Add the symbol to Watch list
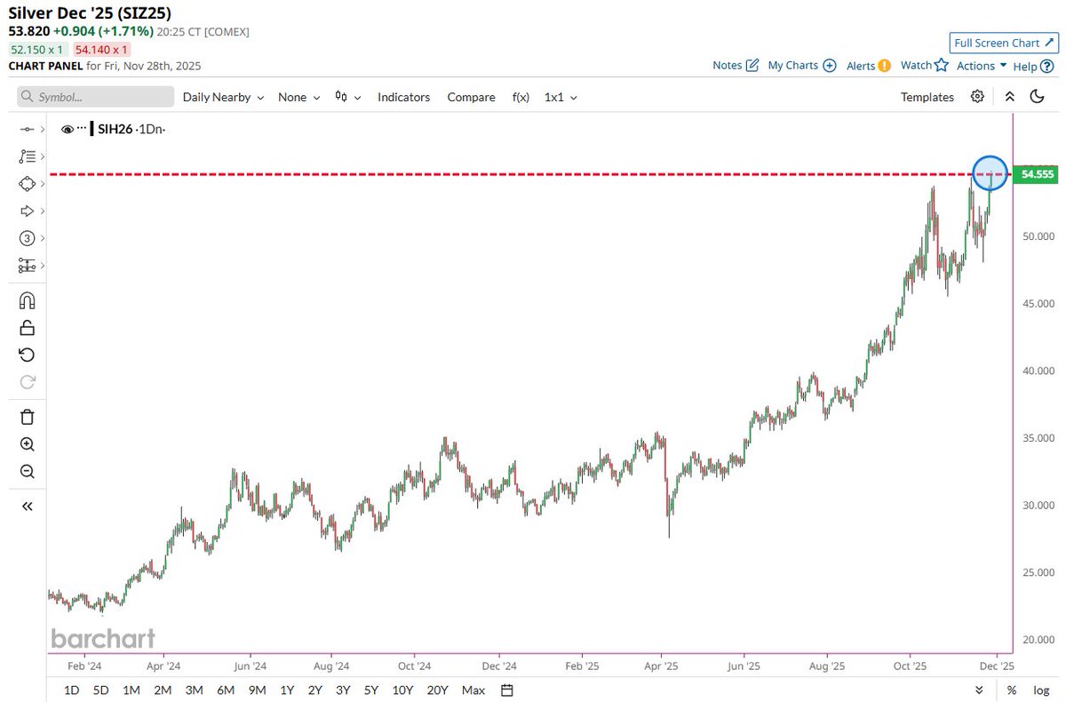The image size is (1066, 702). click(x=925, y=66)
